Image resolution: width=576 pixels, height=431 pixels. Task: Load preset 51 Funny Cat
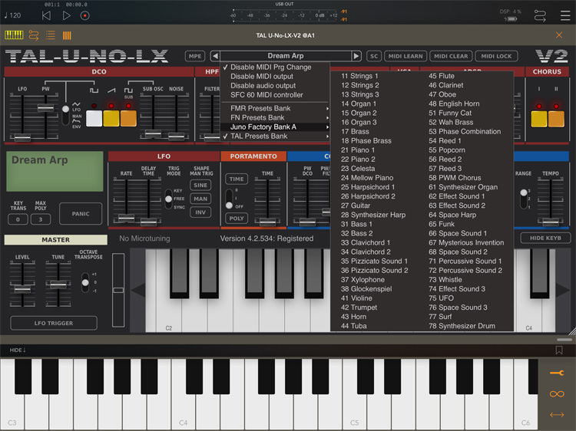pos(449,113)
